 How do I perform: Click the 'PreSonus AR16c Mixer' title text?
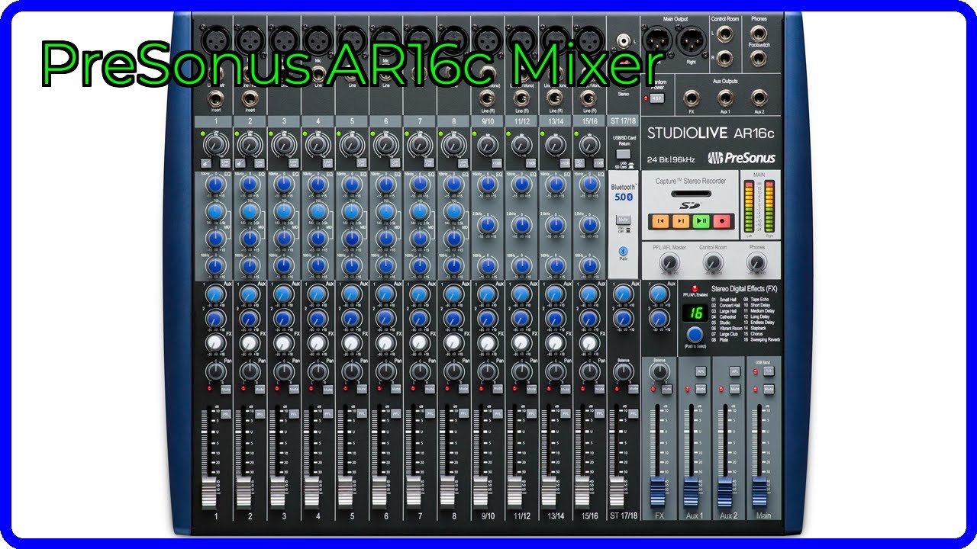click(350, 64)
